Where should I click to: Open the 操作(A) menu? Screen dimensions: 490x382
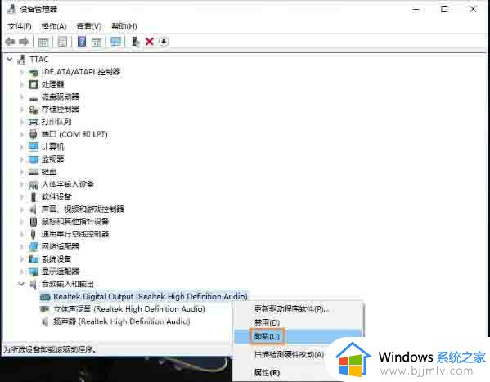[54, 26]
